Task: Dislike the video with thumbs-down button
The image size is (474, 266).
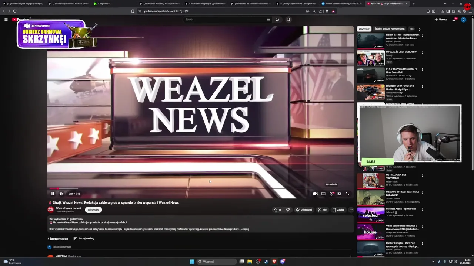Action: pyautogui.click(x=288, y=210)
